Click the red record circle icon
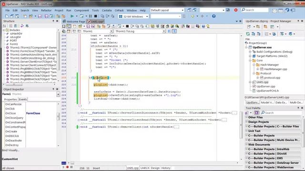305x171 pixels. (236, 10)
